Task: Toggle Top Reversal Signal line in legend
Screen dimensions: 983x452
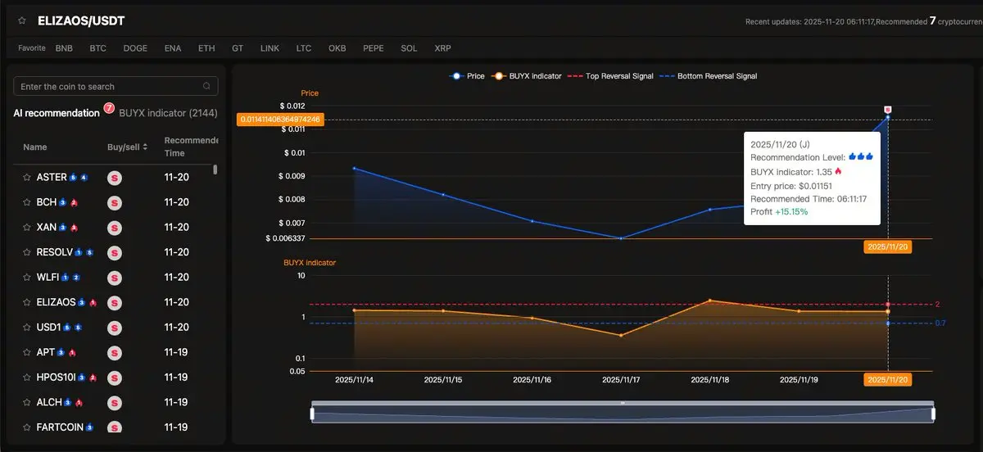Action: (611, 76)
